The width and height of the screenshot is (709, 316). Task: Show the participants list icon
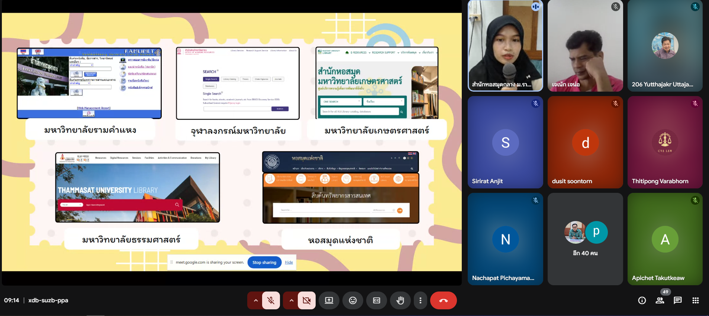[660, 300]
